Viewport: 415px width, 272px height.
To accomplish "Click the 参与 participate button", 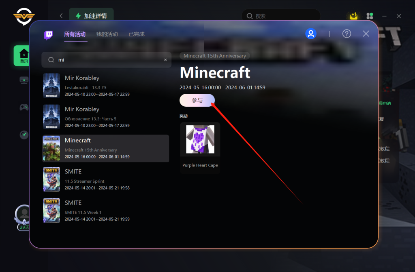I will click(197, 100).
